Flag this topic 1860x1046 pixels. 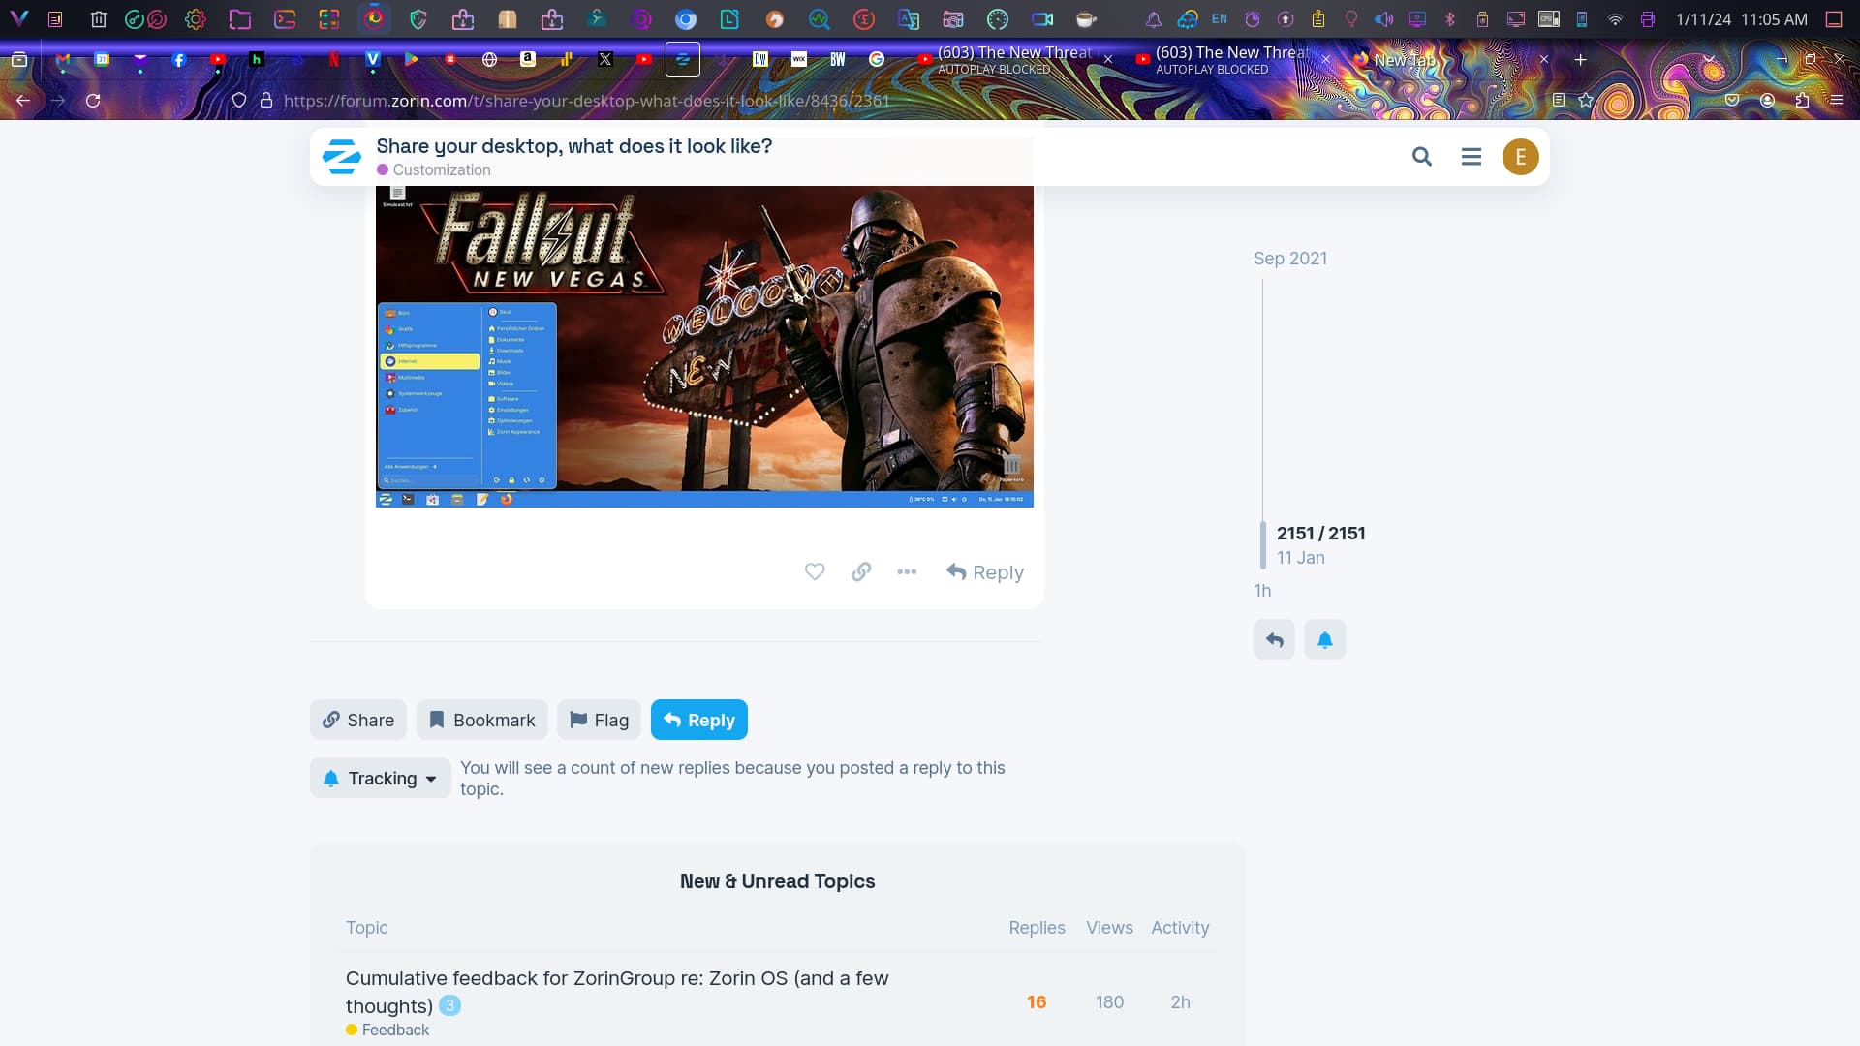point(599,720)
